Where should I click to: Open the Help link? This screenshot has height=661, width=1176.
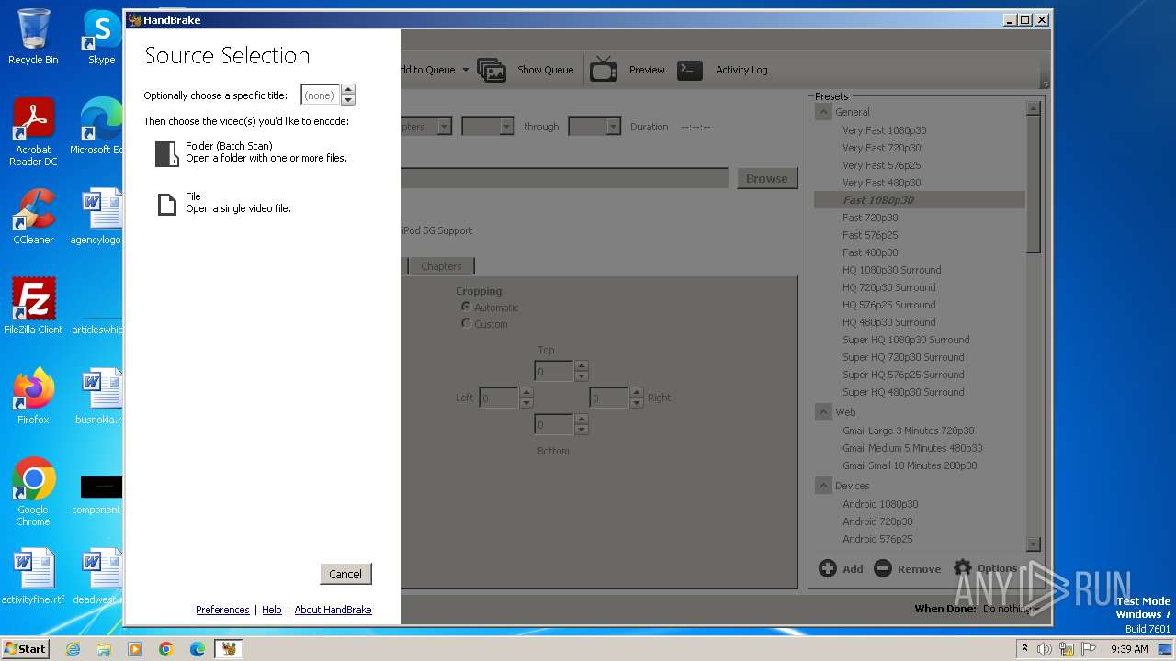click(x=272, y=610)
